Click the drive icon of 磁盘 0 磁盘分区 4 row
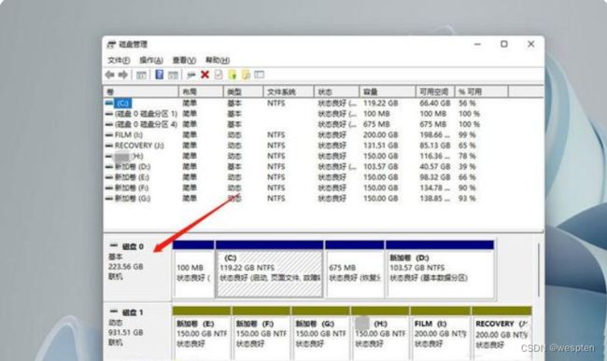This screenshot has width=607, height=361. point(109,124)
